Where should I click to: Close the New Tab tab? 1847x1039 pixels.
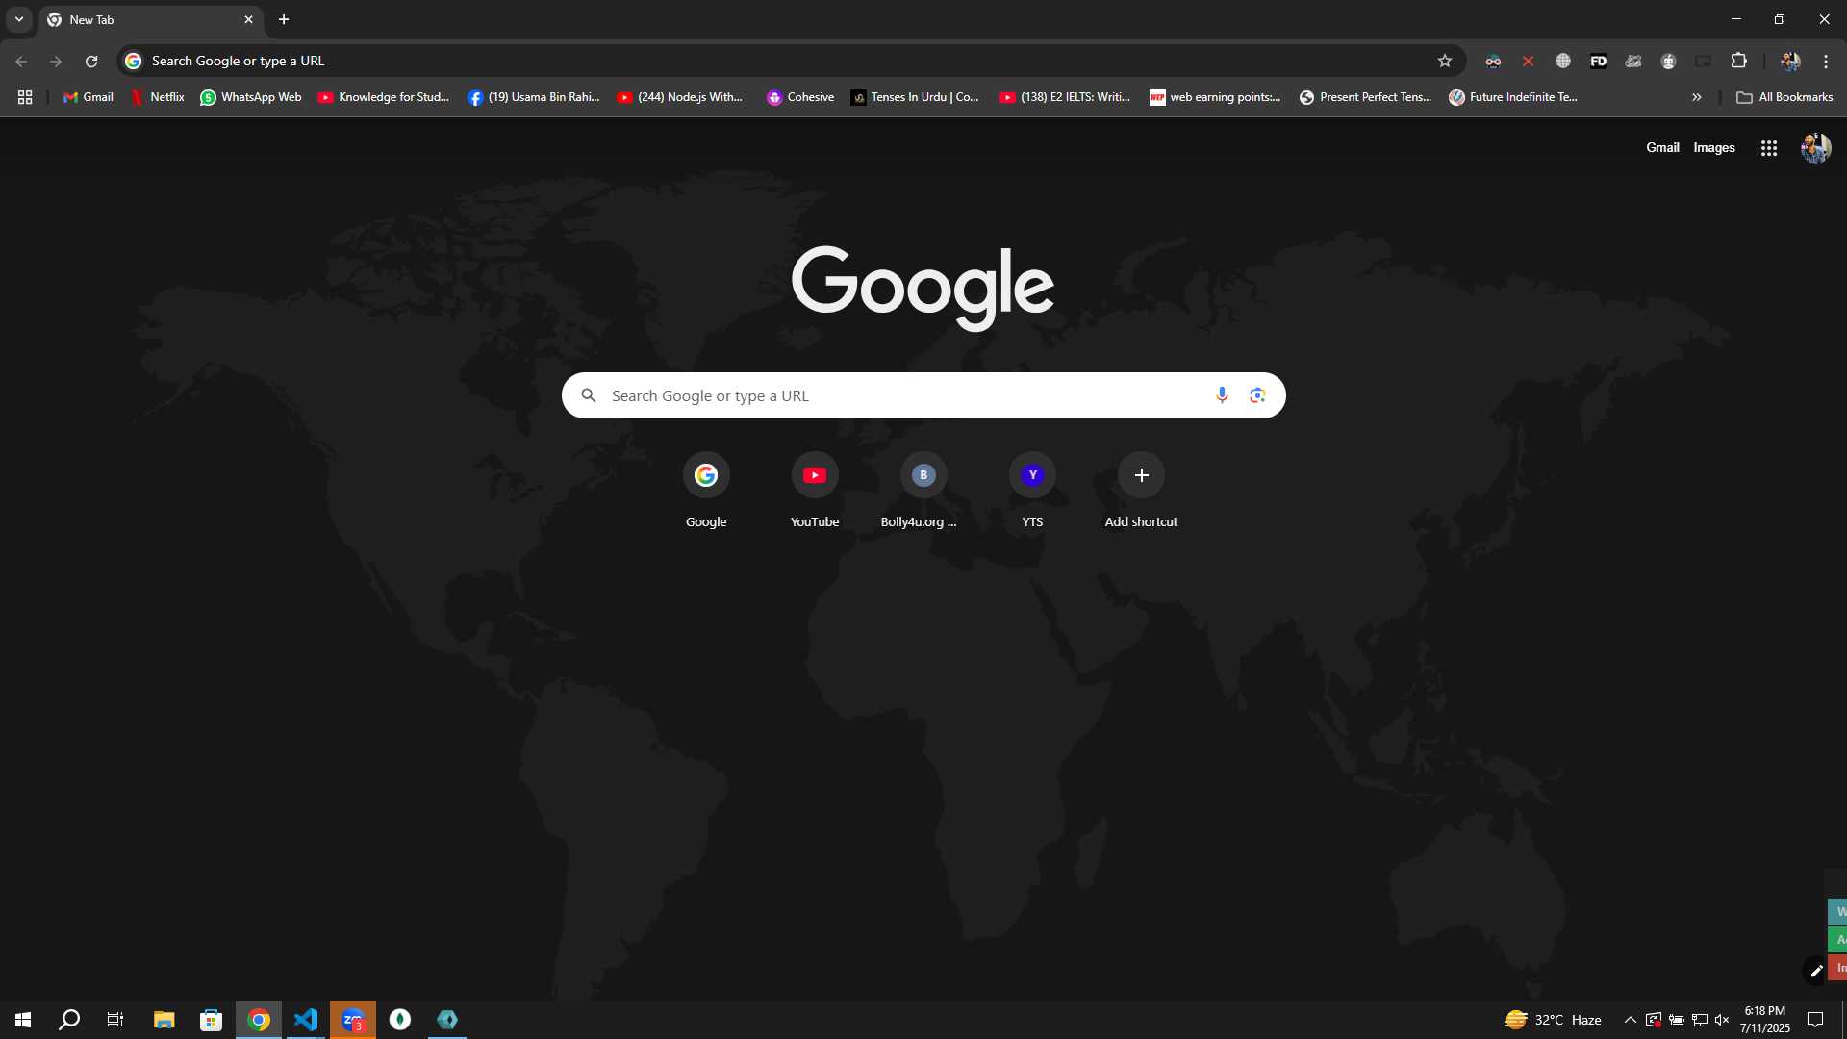[x=248, y=19]
